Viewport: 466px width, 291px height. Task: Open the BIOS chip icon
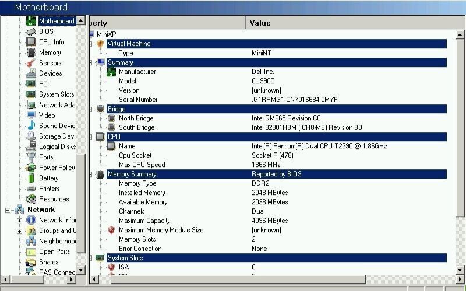31,31
